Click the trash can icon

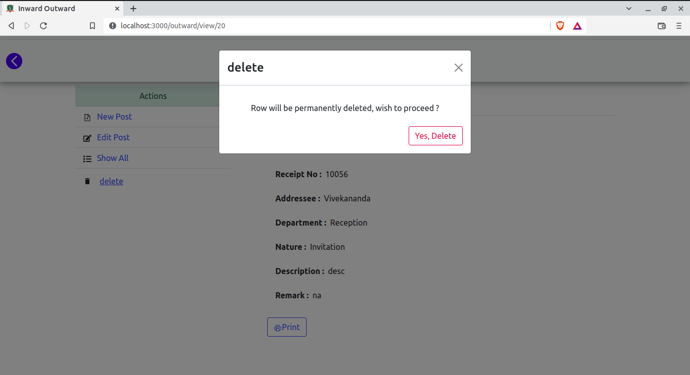tap(87, 181)
